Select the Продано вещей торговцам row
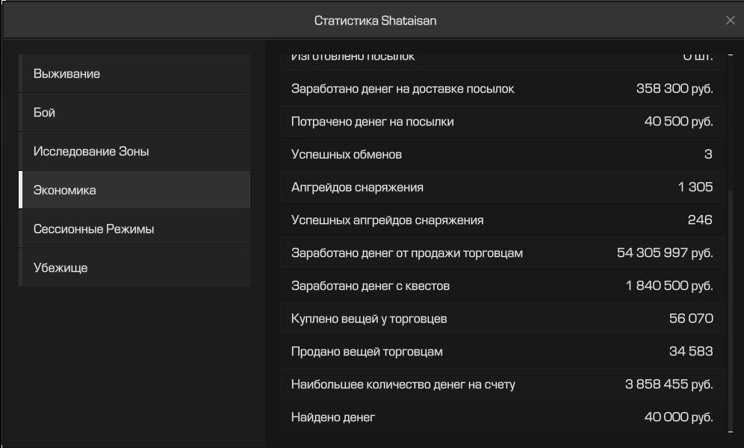This screenshot has height=448, width=744. pos(502,351)
